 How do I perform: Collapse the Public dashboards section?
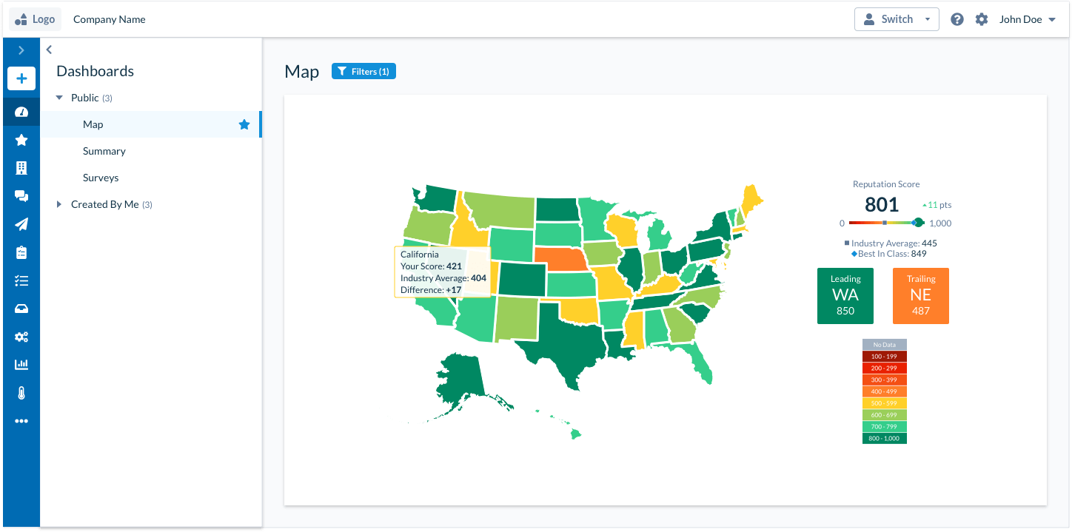[59, 97]
